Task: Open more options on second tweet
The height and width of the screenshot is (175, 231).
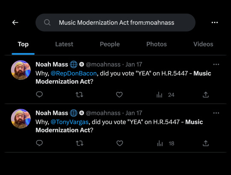Action: click(216, 113)
